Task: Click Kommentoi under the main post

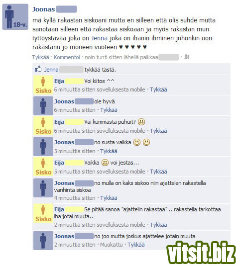Action: coord(67,57)
